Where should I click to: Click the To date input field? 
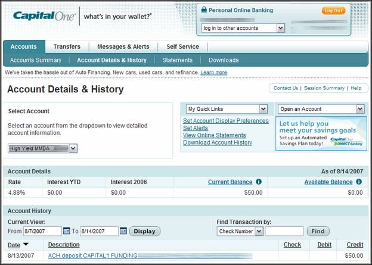pos(99,231)
